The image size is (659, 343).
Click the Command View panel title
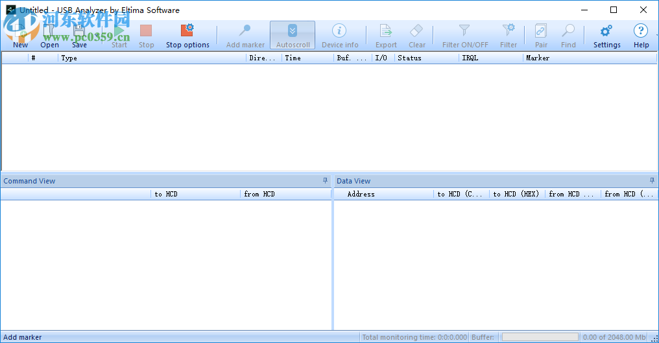click(29, 181)
